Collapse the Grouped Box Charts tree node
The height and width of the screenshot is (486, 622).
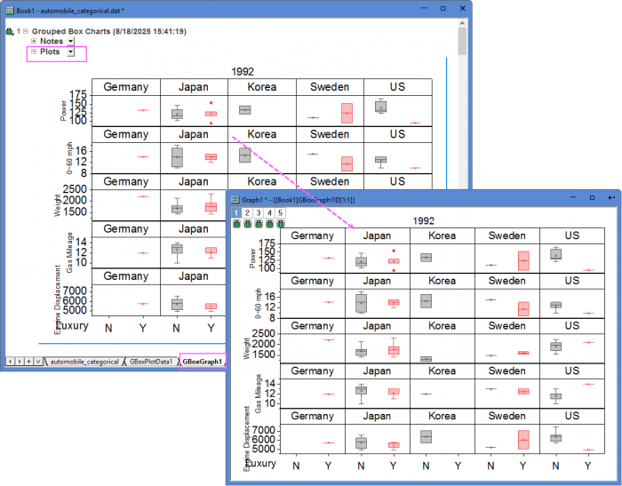(24, 31)
